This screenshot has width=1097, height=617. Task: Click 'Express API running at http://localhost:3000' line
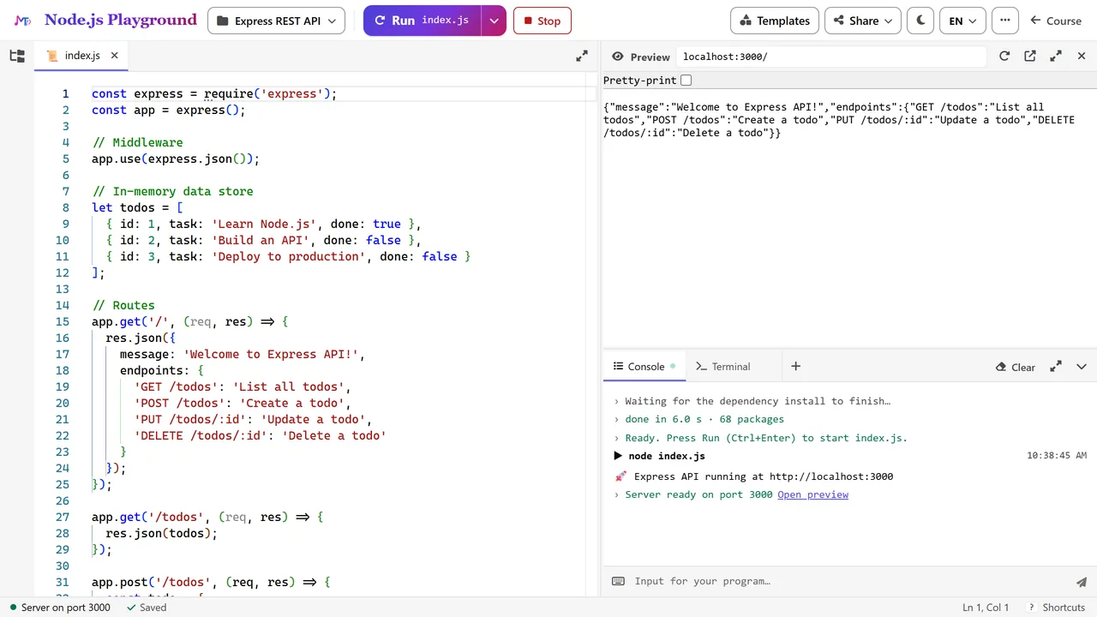click(x=763, y=476)
